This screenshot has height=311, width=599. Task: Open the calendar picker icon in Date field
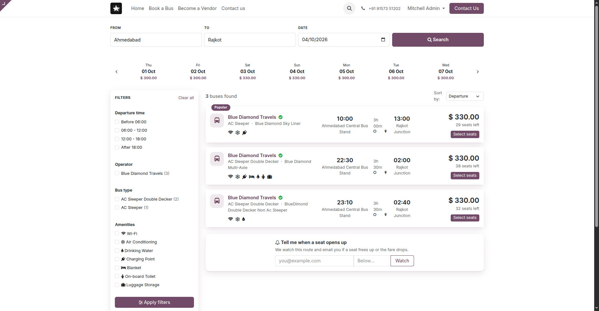click(x=383, y=40)
